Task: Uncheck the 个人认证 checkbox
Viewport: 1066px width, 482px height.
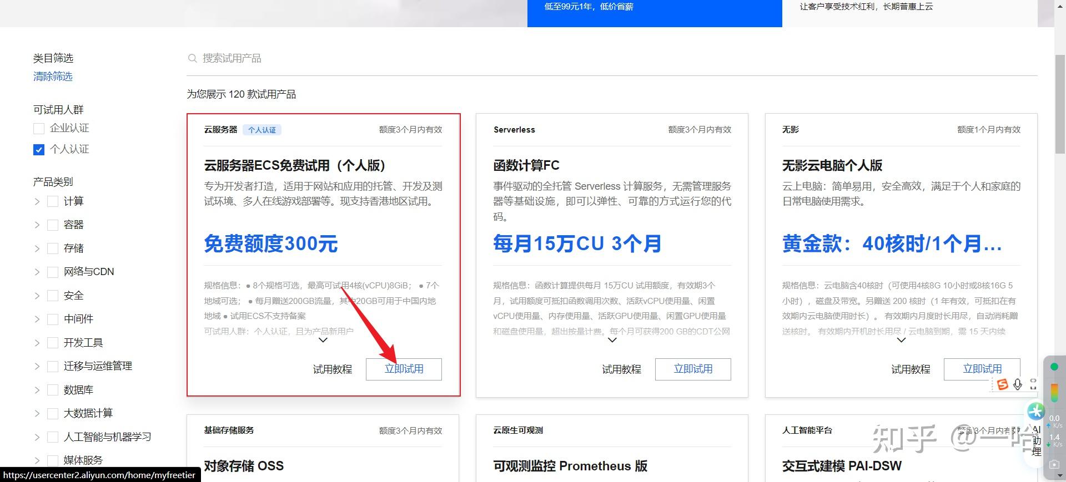Action: 39,150
